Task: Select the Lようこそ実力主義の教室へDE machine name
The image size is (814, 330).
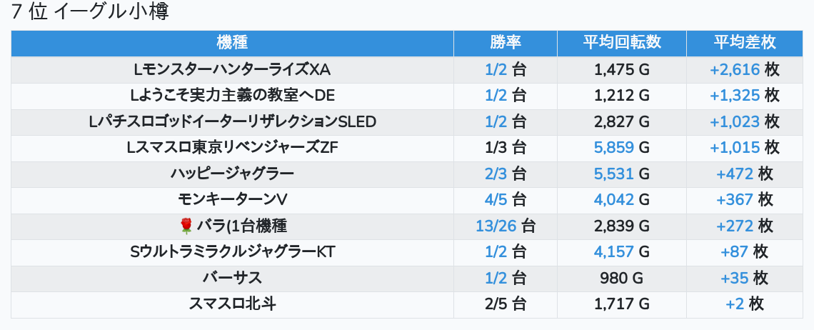Action: pyautogui.click(x=232, y=96)
